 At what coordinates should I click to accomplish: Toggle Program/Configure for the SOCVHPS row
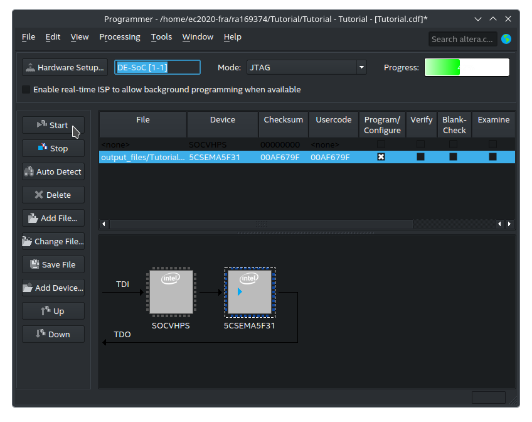tap(381, 144)
